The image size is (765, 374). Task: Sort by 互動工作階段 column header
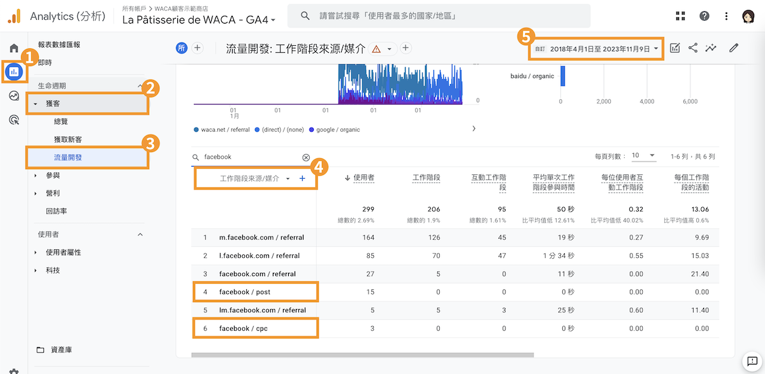[x=489, y=183]
